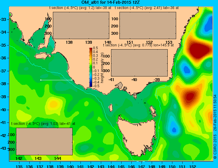Click the 140 longitude axis label
Image resolution: width=218 pixels, height=168 pixels.
coord(70,166)
